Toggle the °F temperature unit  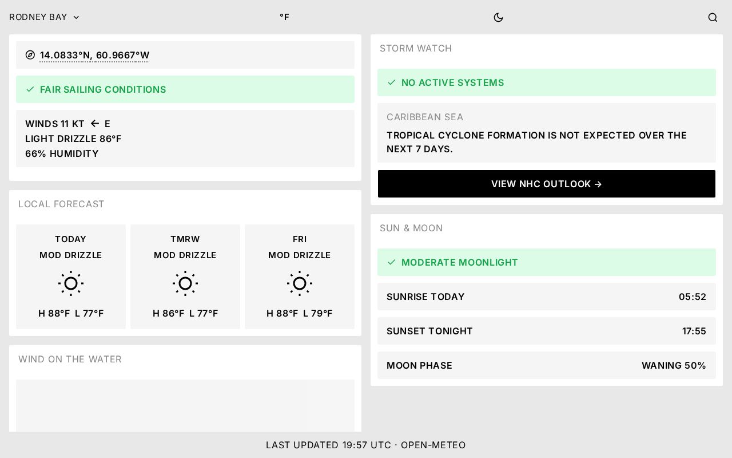(284, 17)
